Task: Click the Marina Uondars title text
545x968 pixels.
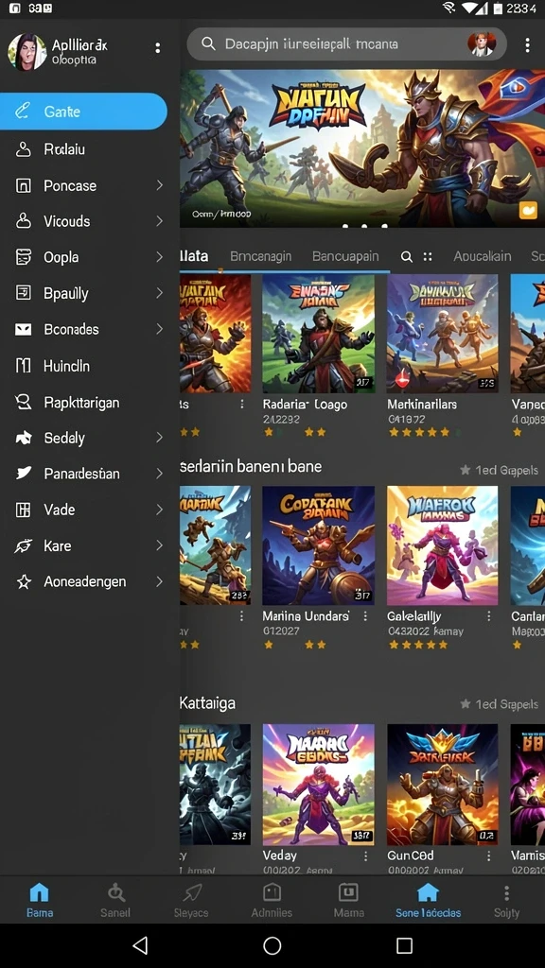Action: (306, 616)
